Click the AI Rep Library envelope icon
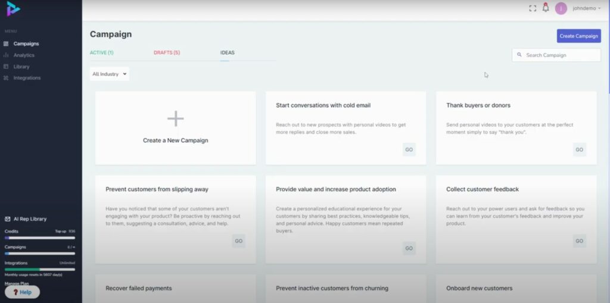 8,219
